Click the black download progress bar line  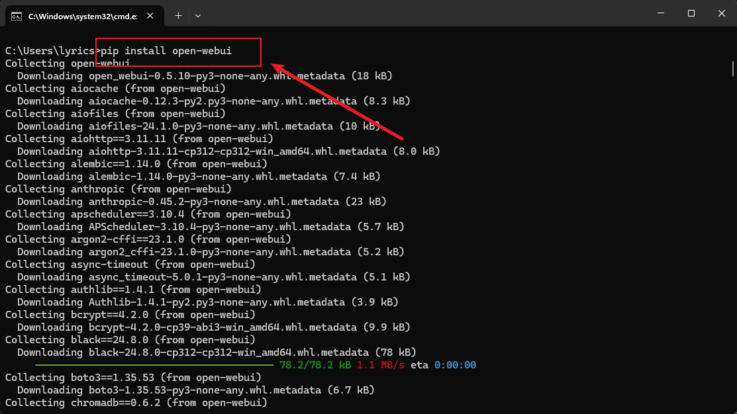154,364
